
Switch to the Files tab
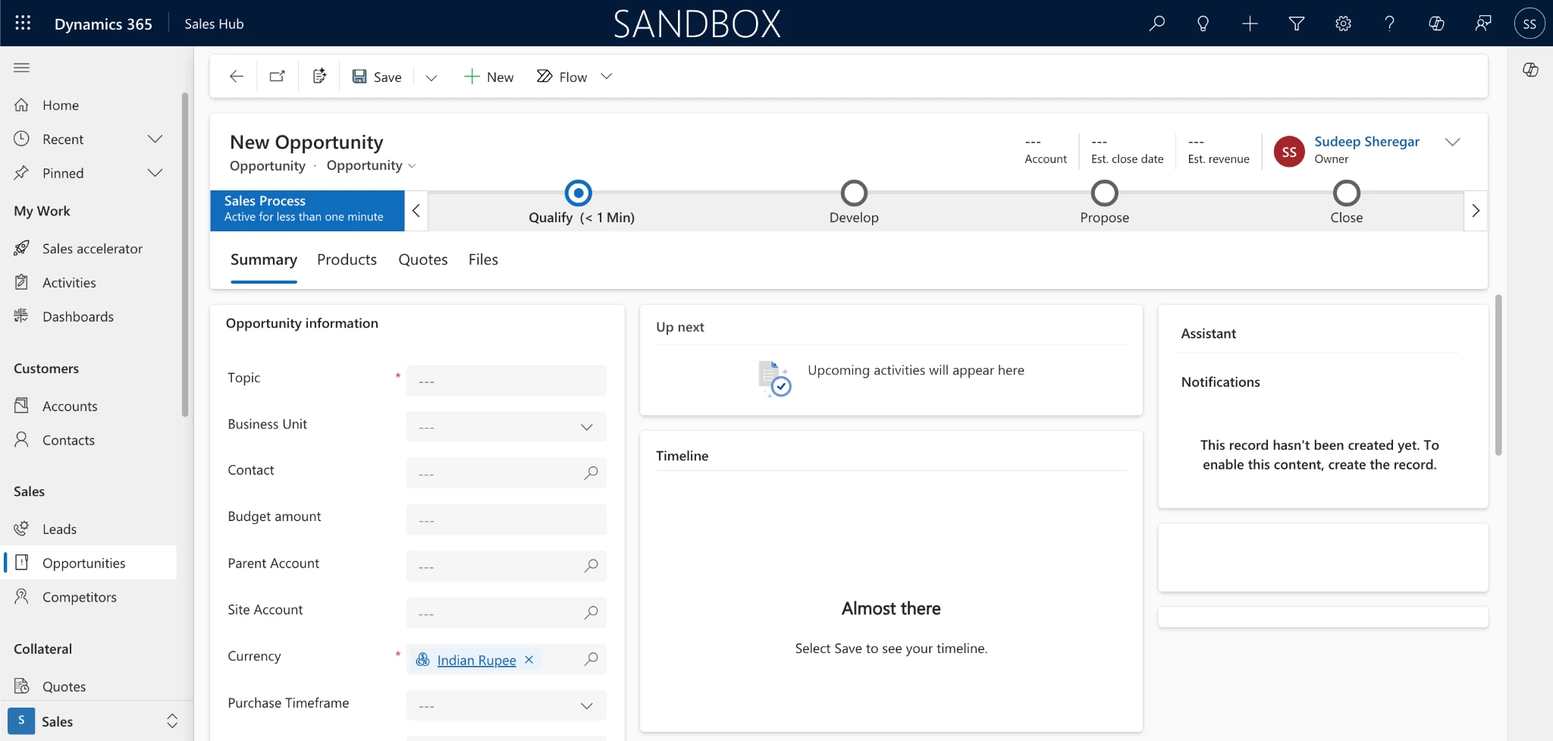click(x=483, y=260)
